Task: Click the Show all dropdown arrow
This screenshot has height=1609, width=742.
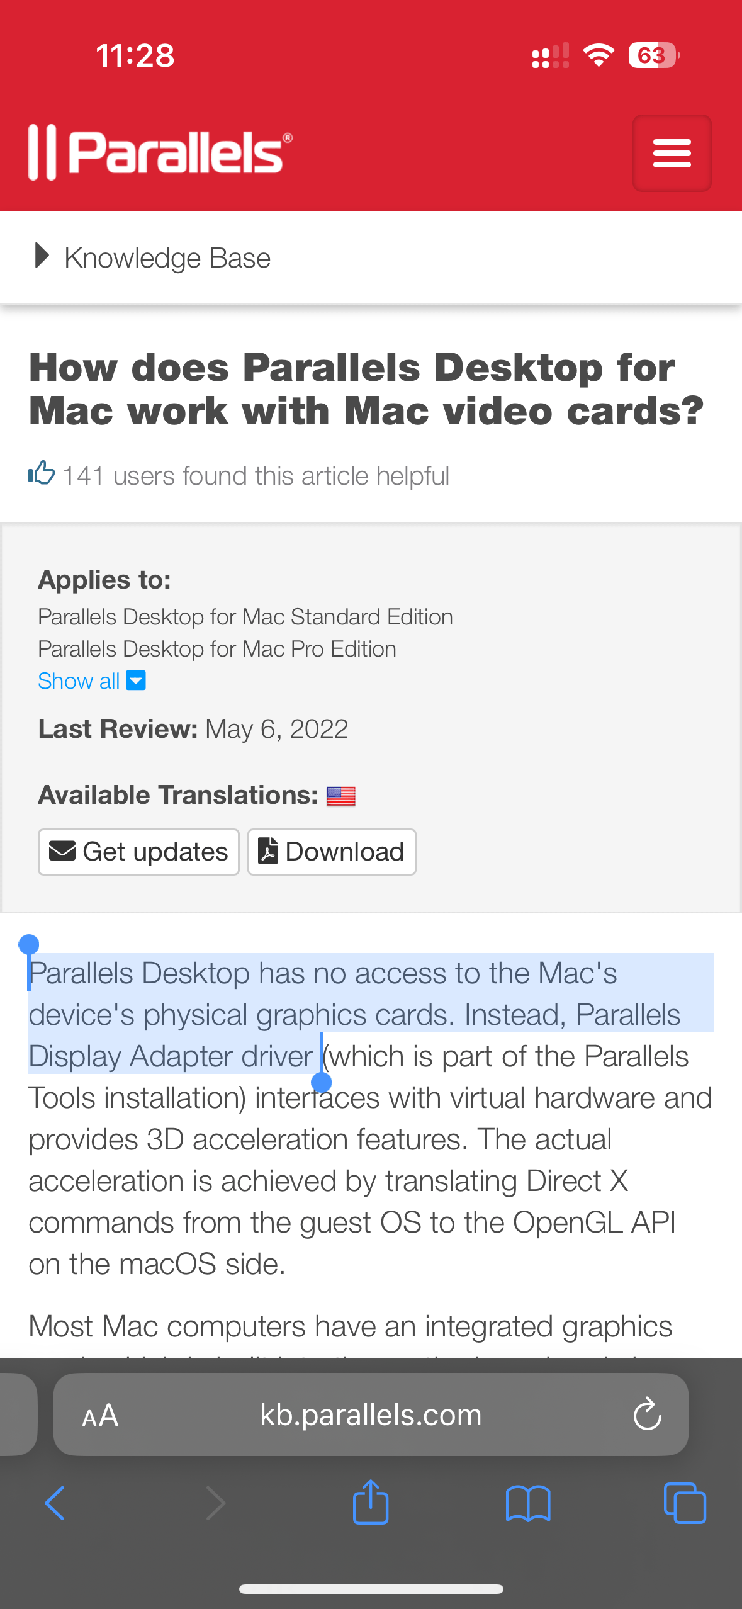Action: tap(136, 680)
